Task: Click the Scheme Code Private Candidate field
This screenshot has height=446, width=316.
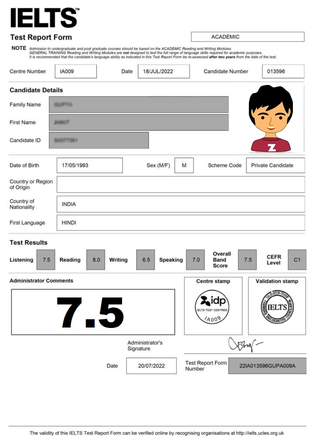Action: [275, 166]
